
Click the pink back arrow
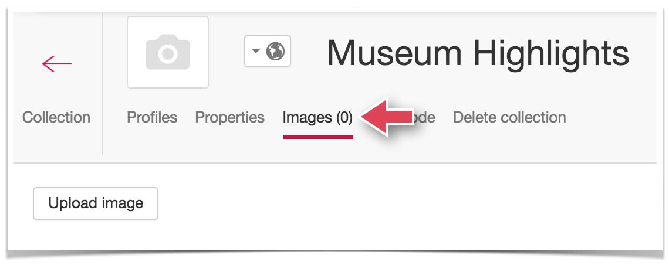(57, 64)
